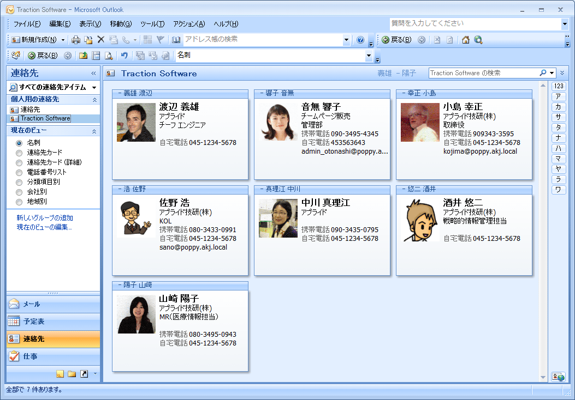Click the 戻る(B) button in the web toolbar

(396, 40)
